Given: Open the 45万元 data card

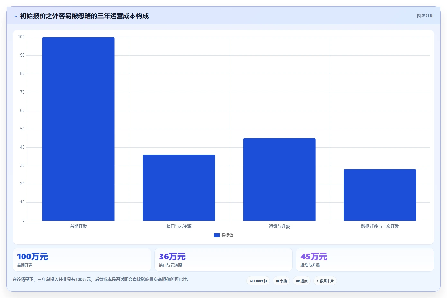Looking at the screenshot, I should [365, 260].
